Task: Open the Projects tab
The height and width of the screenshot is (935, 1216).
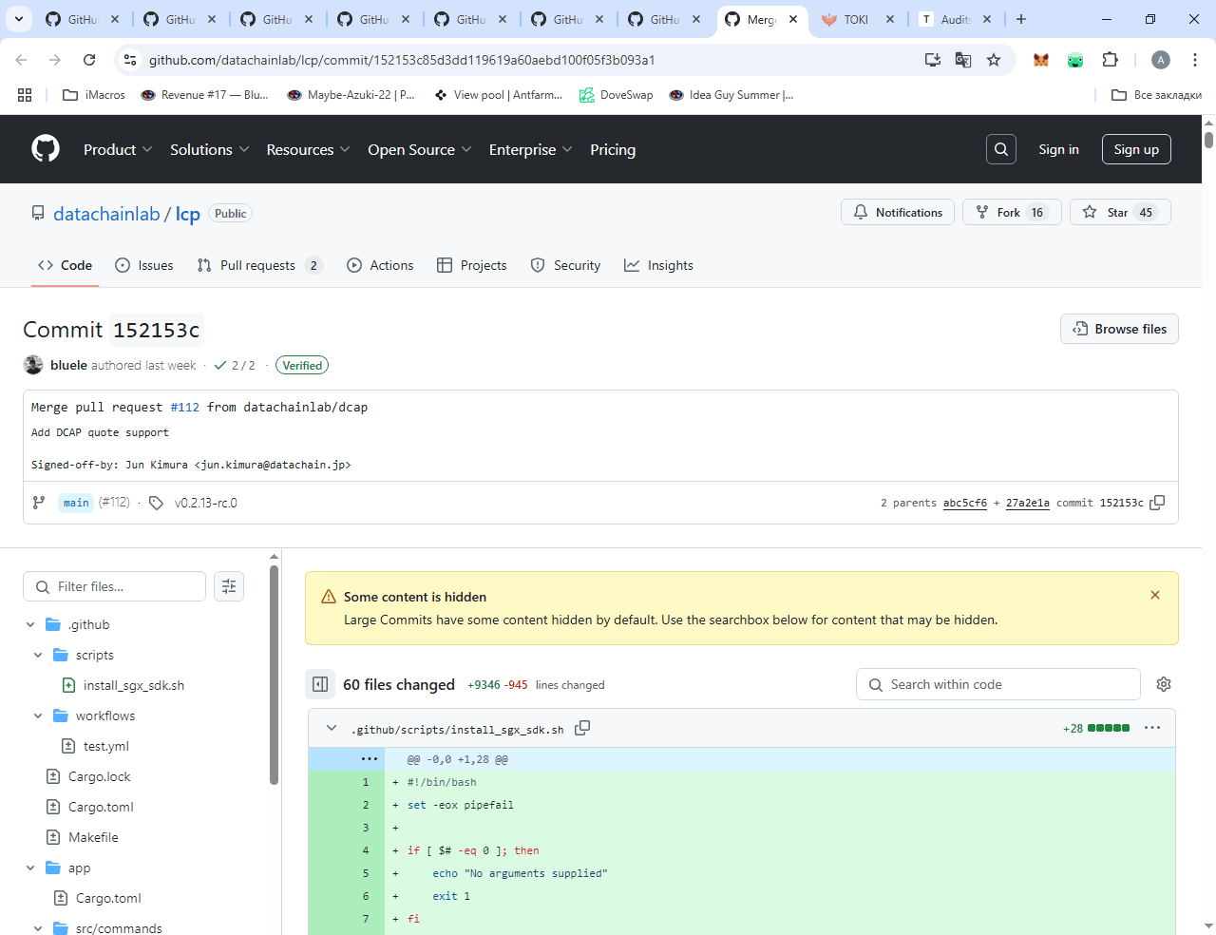Action: pos(472,265)
